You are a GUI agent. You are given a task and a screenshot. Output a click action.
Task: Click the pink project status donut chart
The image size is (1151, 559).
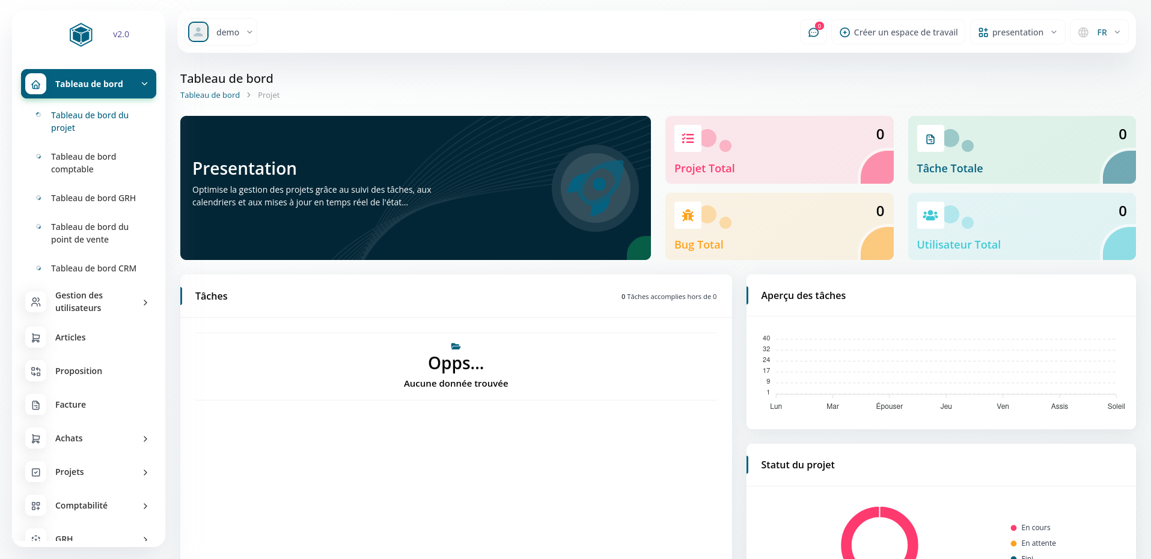[x=847, y=533]
